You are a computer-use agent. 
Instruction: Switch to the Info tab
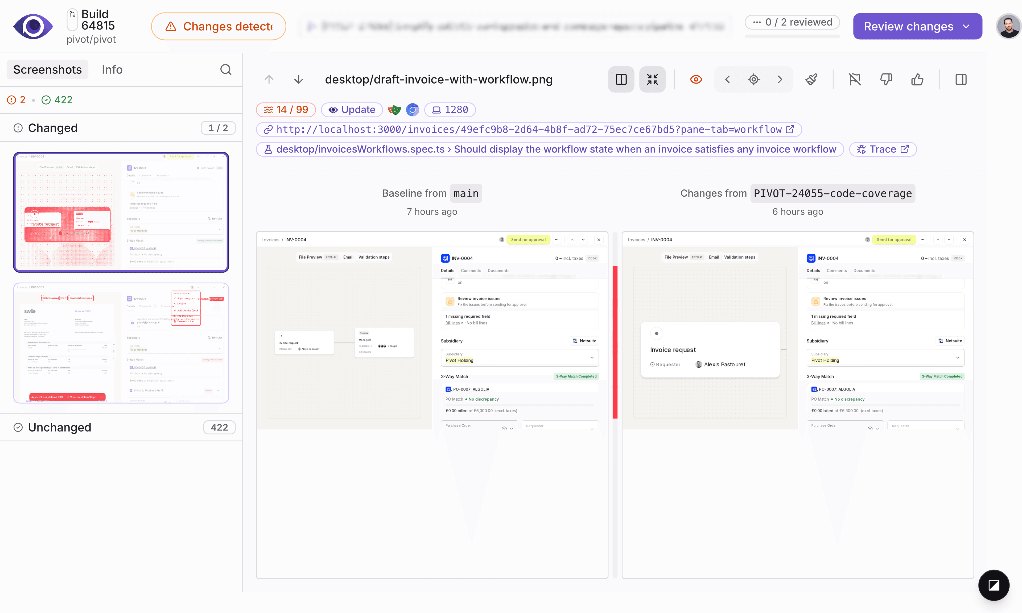click(112, 69)
